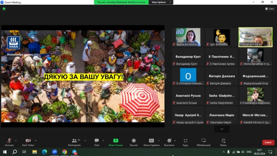Switch ENG input language
The image size is (277, 156).
(x=249, y=152)
